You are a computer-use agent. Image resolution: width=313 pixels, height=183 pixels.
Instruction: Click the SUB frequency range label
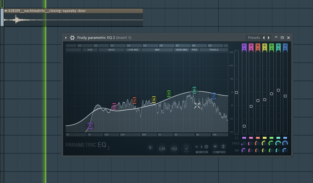(90, 50)
